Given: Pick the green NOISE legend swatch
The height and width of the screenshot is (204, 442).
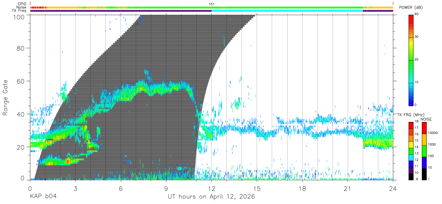Looking at the screenshot, I should point(424,151).
